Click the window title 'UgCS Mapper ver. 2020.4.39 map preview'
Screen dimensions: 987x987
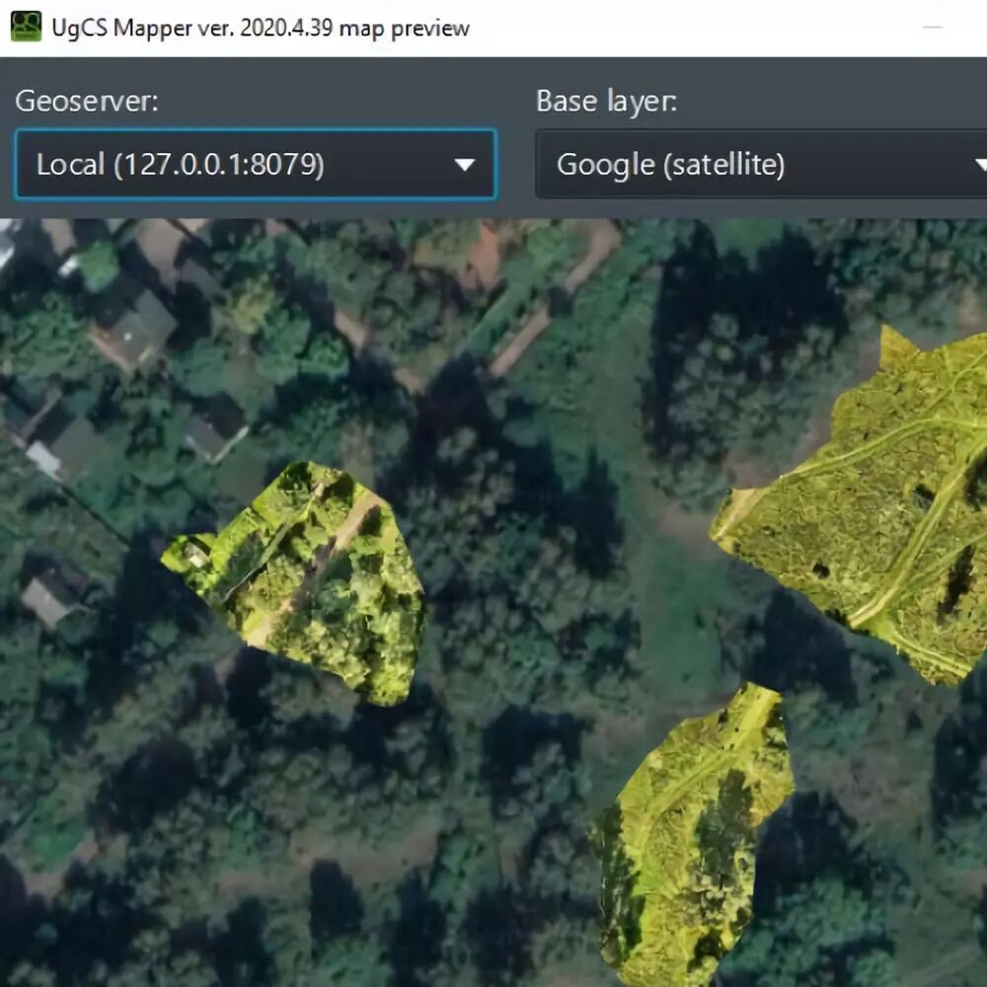[261, 29]
